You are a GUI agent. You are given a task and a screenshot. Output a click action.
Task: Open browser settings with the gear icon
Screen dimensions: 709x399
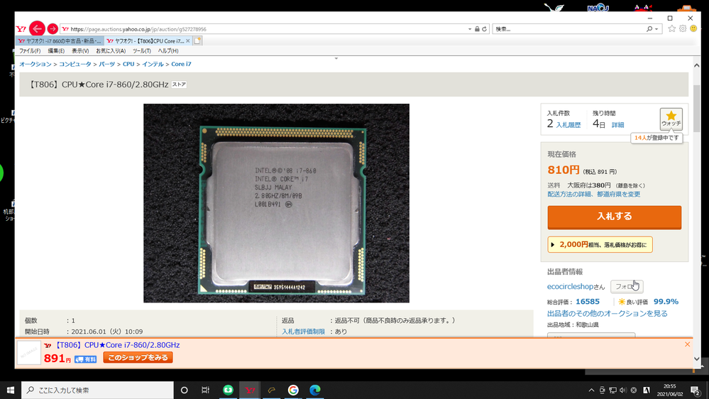(683, 28)
